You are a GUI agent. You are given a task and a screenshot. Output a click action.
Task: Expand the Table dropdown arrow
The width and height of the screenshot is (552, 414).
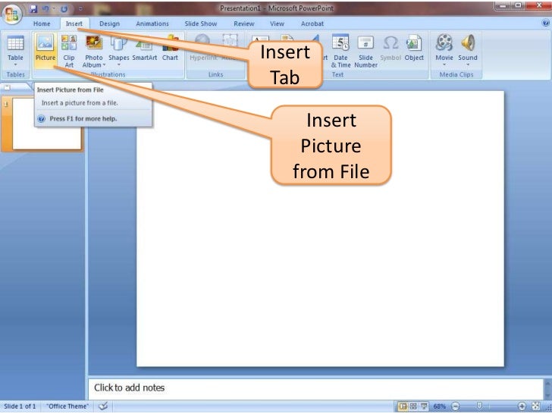15,64
